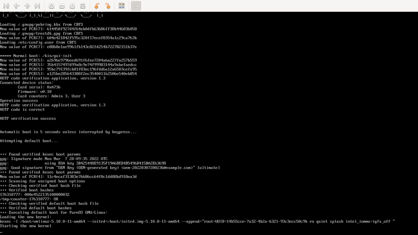
Task: Fit the image to the window
Action: (x=83, y=6)
